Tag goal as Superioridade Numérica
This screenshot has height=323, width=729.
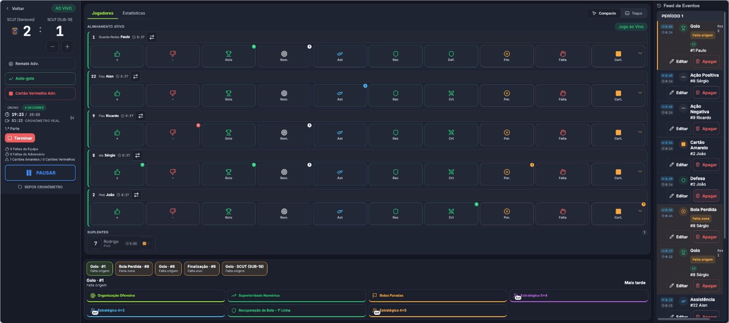297,296
